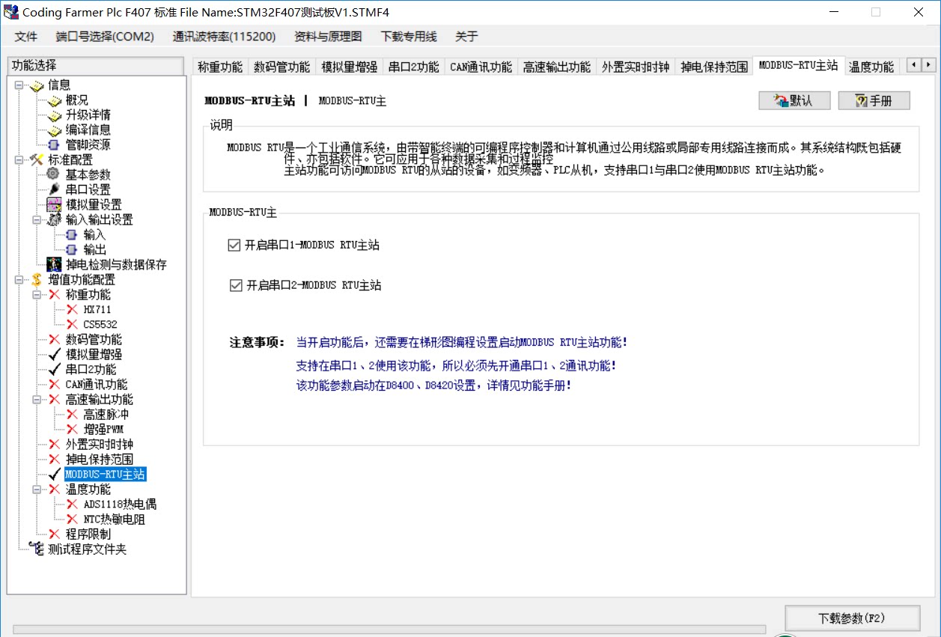Click the 标准配置 tools icon
This screenshot has height=637, width=941.
(x=37, y=160)
